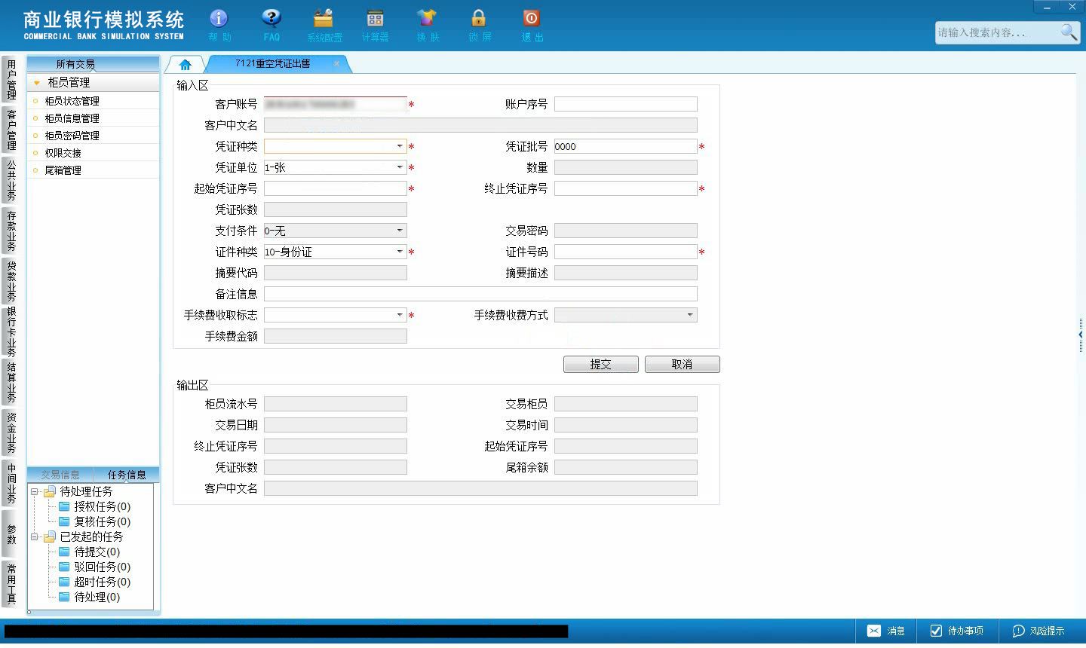The height and width of the screenshot is (648, 1086).
Task: Focus the 终止凭证序号 input field in 输入区
Action: pos(626,188)
